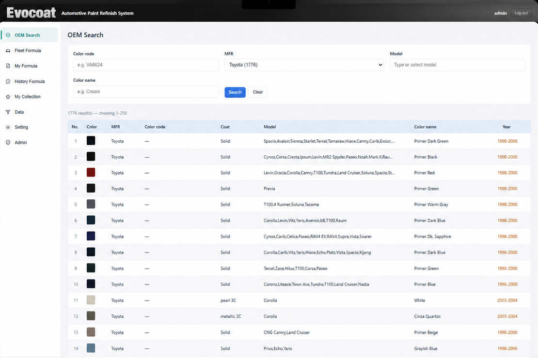Image resolution: width=538 pixels, height=358 pixels.
Task: Select the Grayish Blue color swatch
Action: coord(91,348)
